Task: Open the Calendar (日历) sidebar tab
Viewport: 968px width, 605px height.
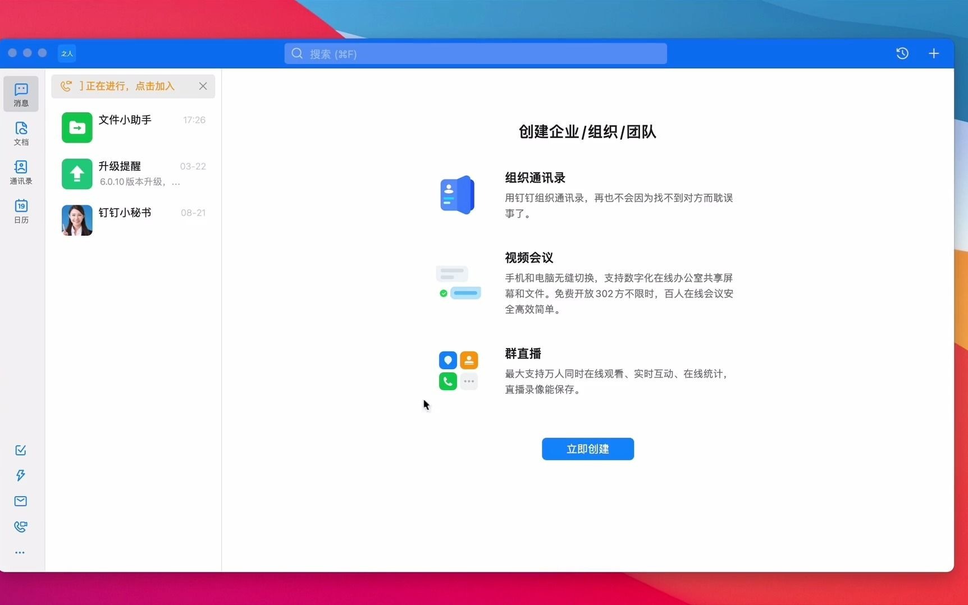Action: [21, 211]
